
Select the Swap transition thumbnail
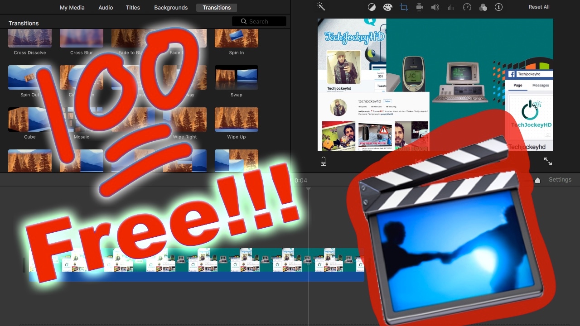(237, 77)
